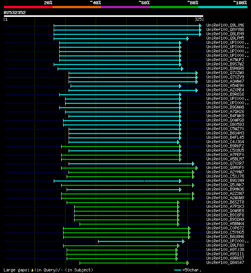Select the UniRef100_A2ZXN7 hit label
The image size is (251, 273).
click(x=225, y=193)
